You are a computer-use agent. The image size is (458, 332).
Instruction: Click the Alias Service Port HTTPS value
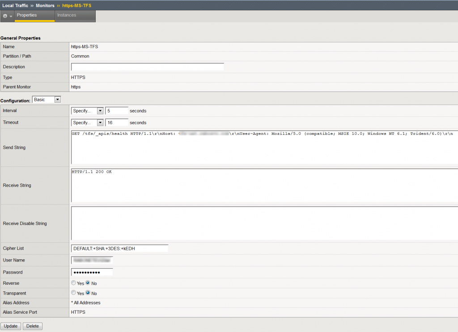coord(78,312)
